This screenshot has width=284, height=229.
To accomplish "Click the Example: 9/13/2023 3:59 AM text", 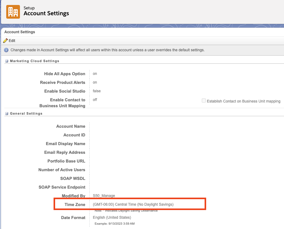I will coord(115,224).
